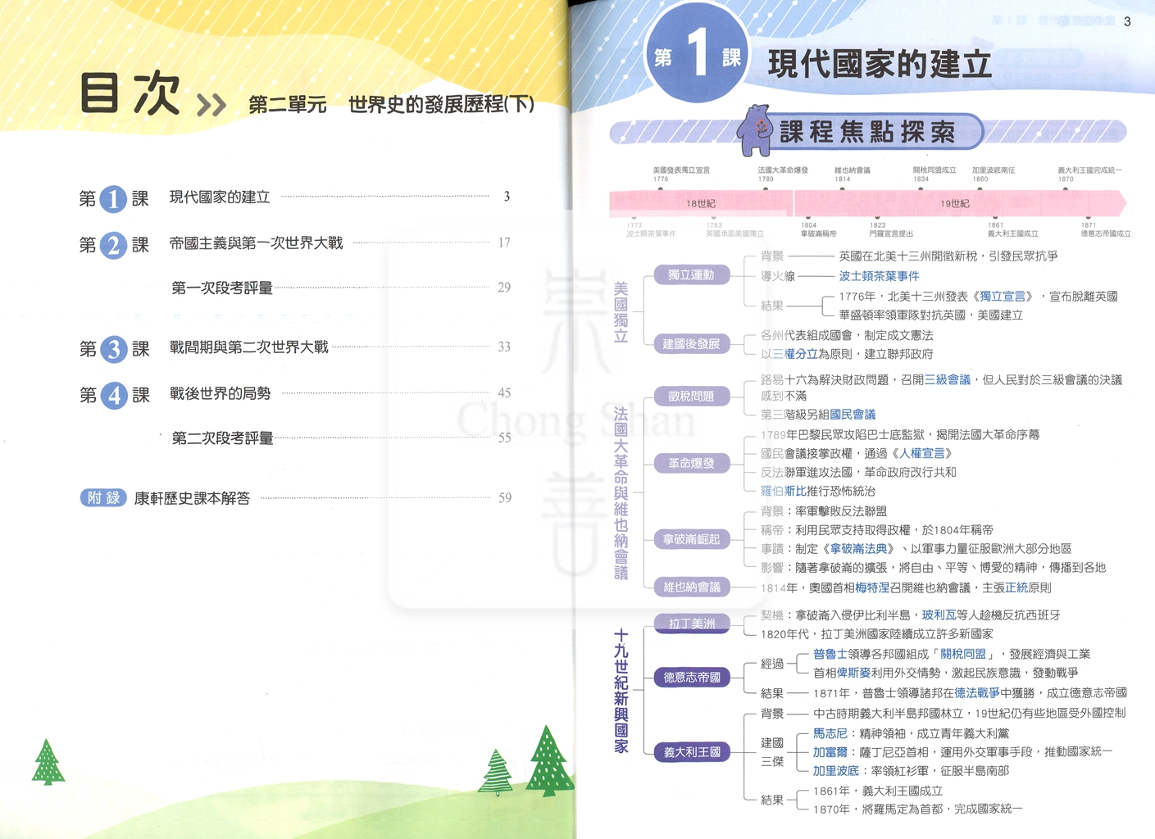Open 第二次段考評量 contents entry
1155x839 pixels.
[x=222, y=438]
